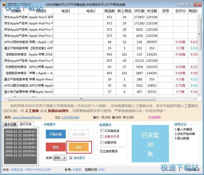Click the disabled 停止采集 button
This screenshot has height=175, width=204.
pos(79,134)
